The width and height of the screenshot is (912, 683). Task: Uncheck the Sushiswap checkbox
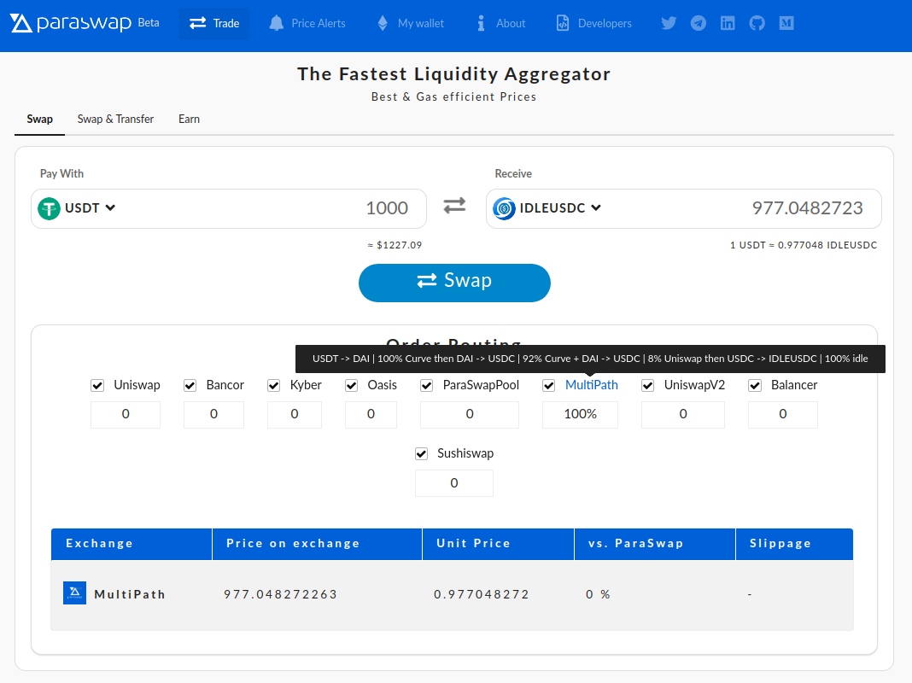coord(421,453)
